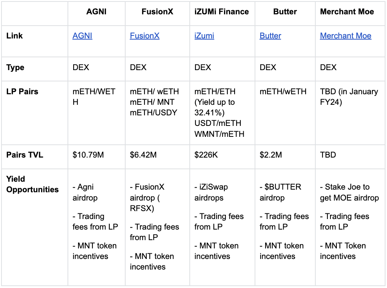Open the FusionX hyperlink
387x288 pixels.
(x=144, y=36)
